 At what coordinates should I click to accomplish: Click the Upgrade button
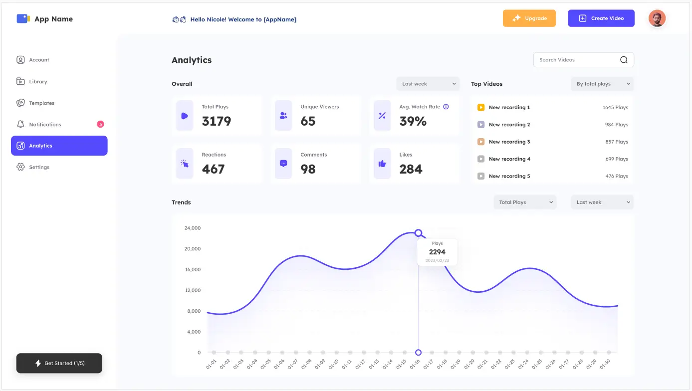pyautogui.click(x=529, y=18)
